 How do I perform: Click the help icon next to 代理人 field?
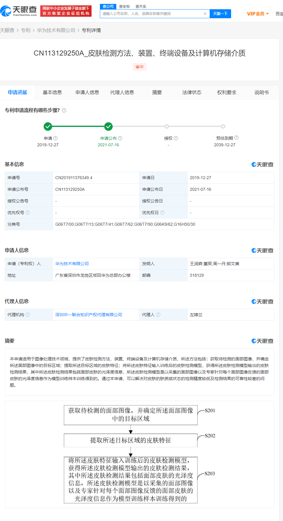tap(158, 315)
